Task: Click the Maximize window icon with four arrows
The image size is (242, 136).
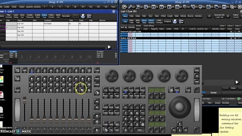Action: pos(208,7)
